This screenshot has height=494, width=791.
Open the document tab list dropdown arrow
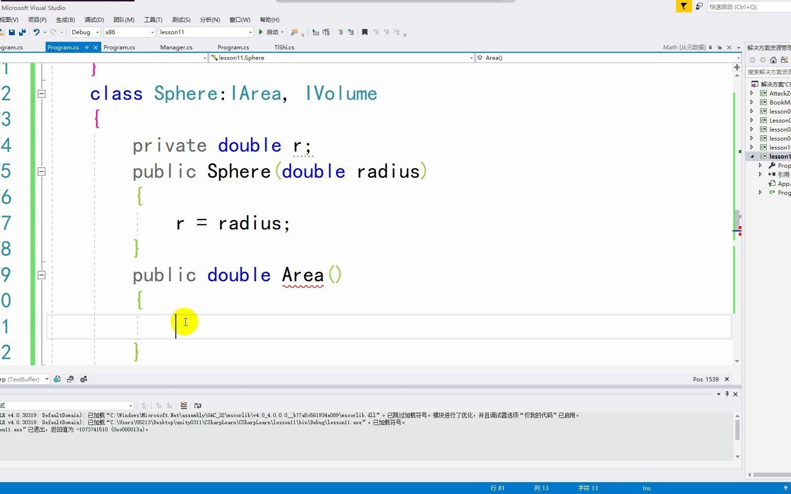coord(738,47)
